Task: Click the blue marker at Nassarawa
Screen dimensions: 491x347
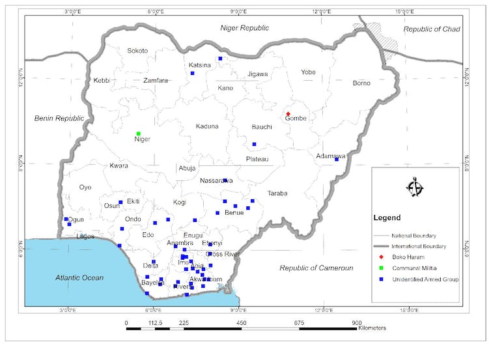Action: [x=225, y=180]
